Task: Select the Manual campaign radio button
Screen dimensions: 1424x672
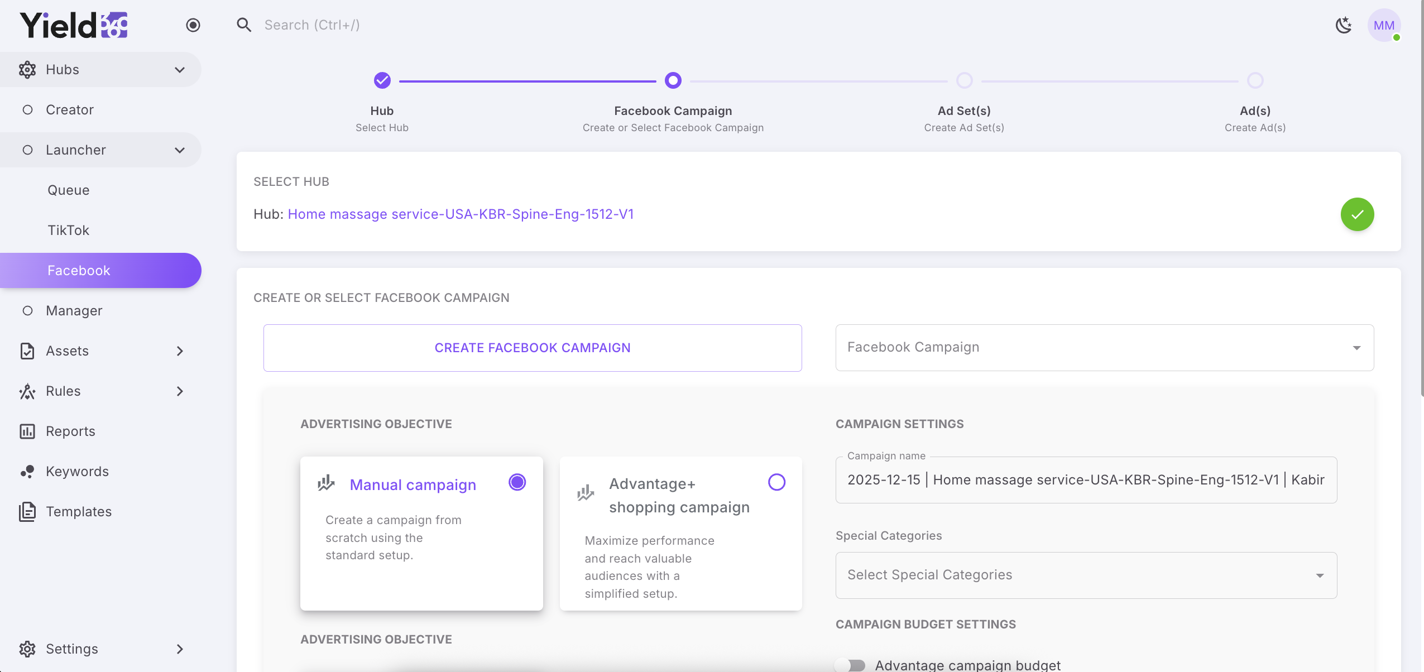Action: [517, 482]
